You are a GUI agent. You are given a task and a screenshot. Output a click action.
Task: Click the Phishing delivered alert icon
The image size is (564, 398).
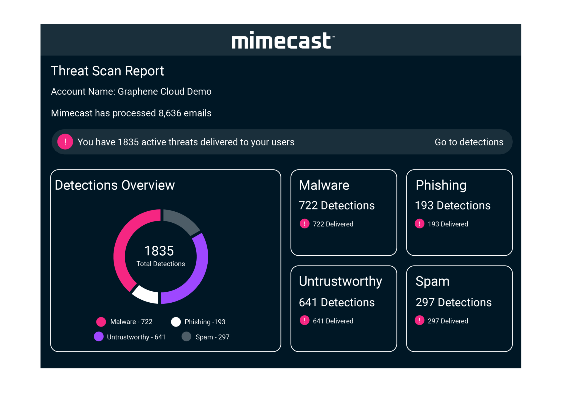point(419,224)
